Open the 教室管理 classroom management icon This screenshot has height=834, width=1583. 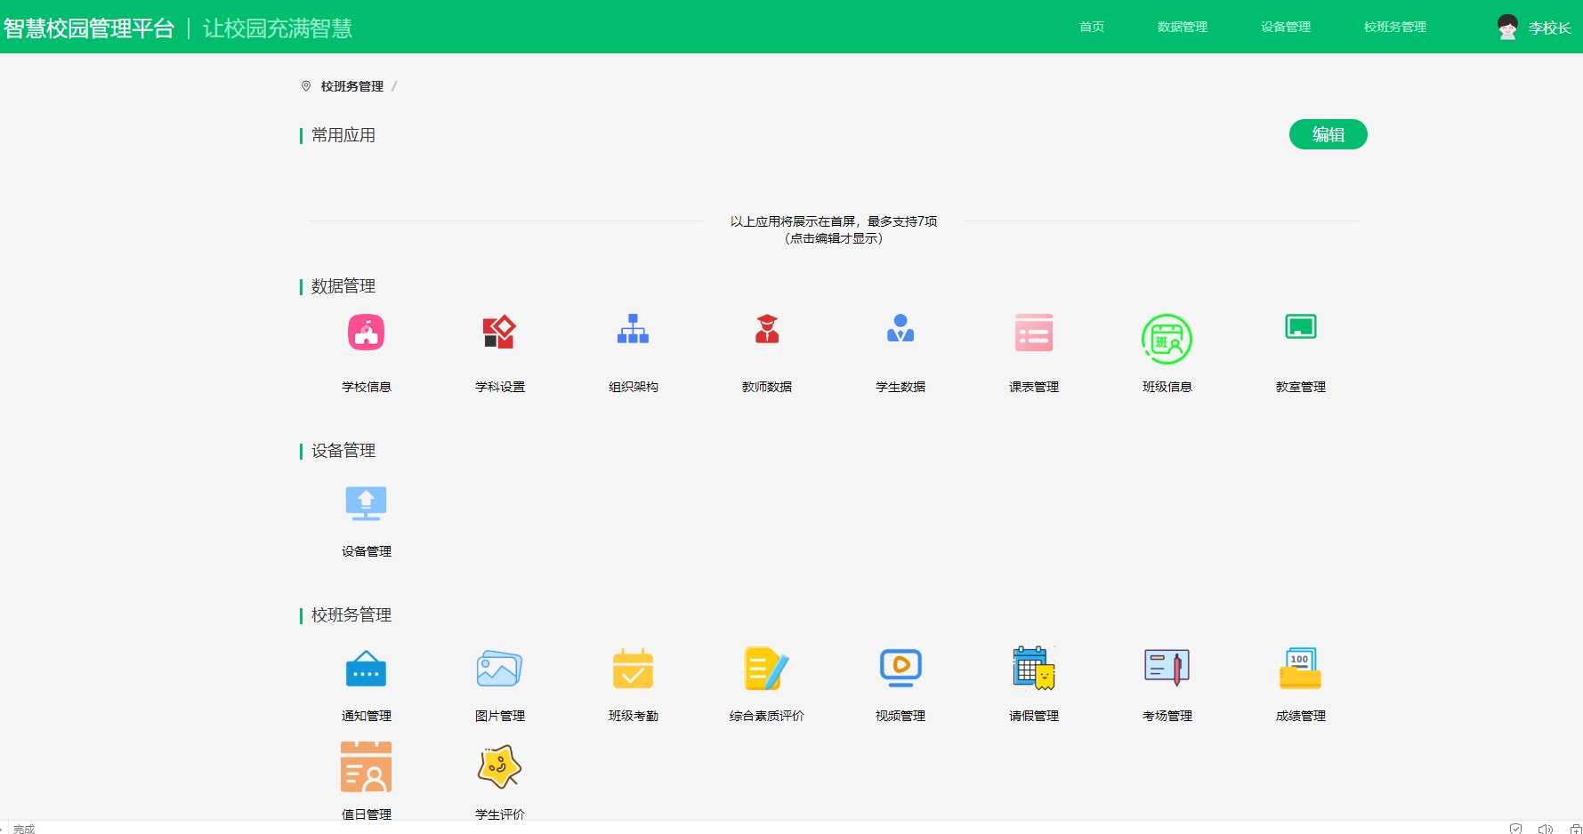[x=1301, y=326]
